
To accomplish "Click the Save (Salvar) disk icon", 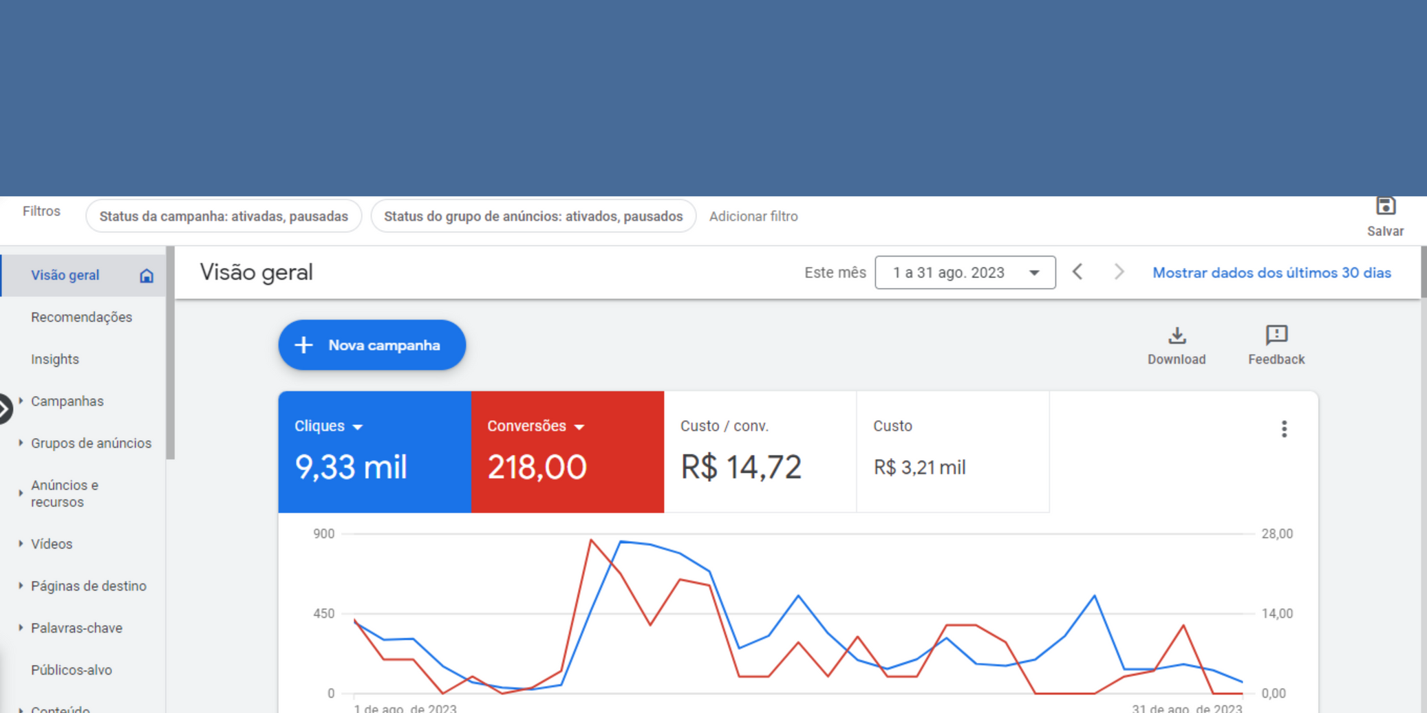I will [1385, 206].
